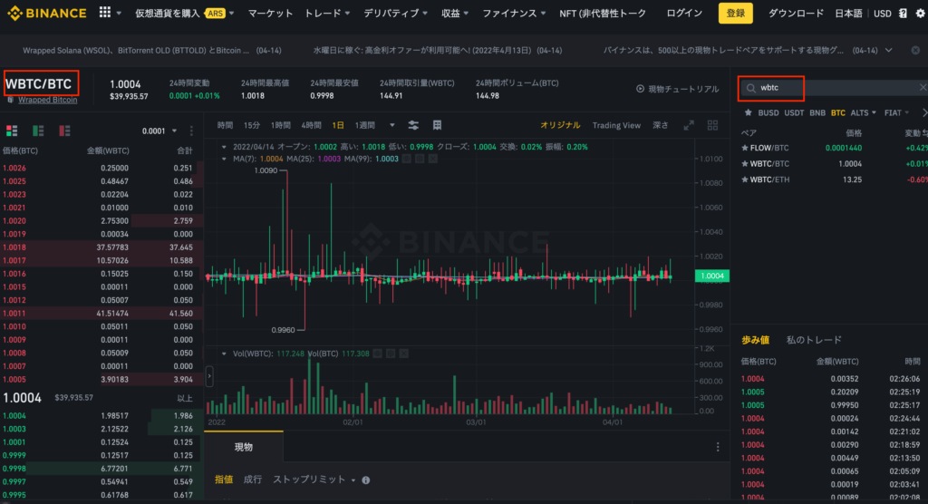Screen dimensions: 928x504
Task: Switch chart to Trading View mode
Action: (616, 125)
